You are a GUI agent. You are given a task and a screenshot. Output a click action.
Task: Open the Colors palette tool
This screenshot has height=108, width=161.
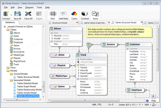pos(74,14)
